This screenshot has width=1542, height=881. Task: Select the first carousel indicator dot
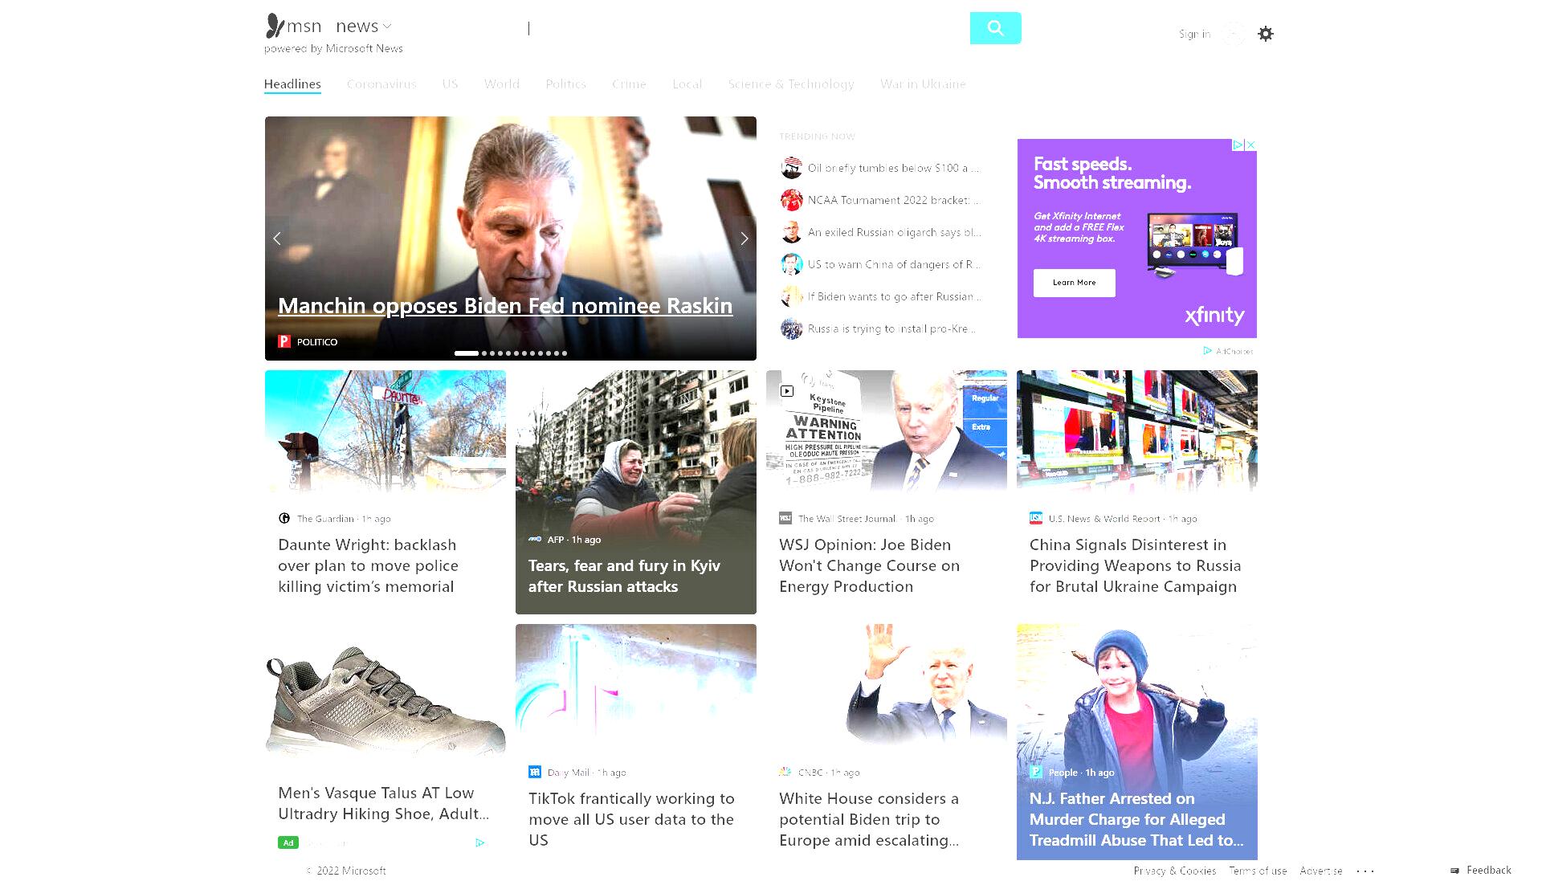click(466, 353)
